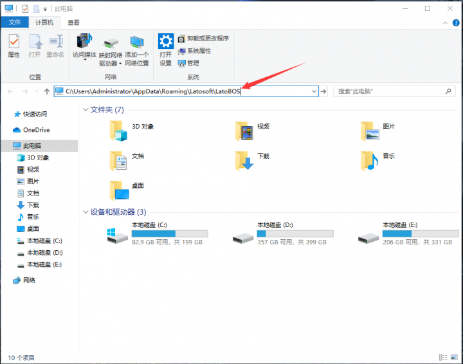The width and height of the screenshot is (463, 364).
Task: Collapse the 设备和驱动器 (3) group
Action: click(86, 212)
